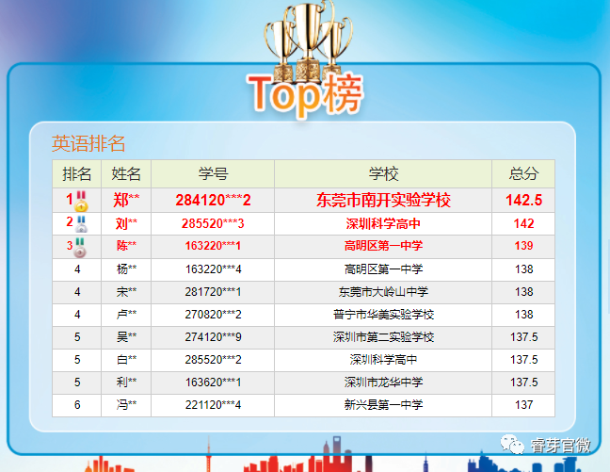The image size is (610, 472).
Task: Click the Top榜 title
Action: click(305, 94)
